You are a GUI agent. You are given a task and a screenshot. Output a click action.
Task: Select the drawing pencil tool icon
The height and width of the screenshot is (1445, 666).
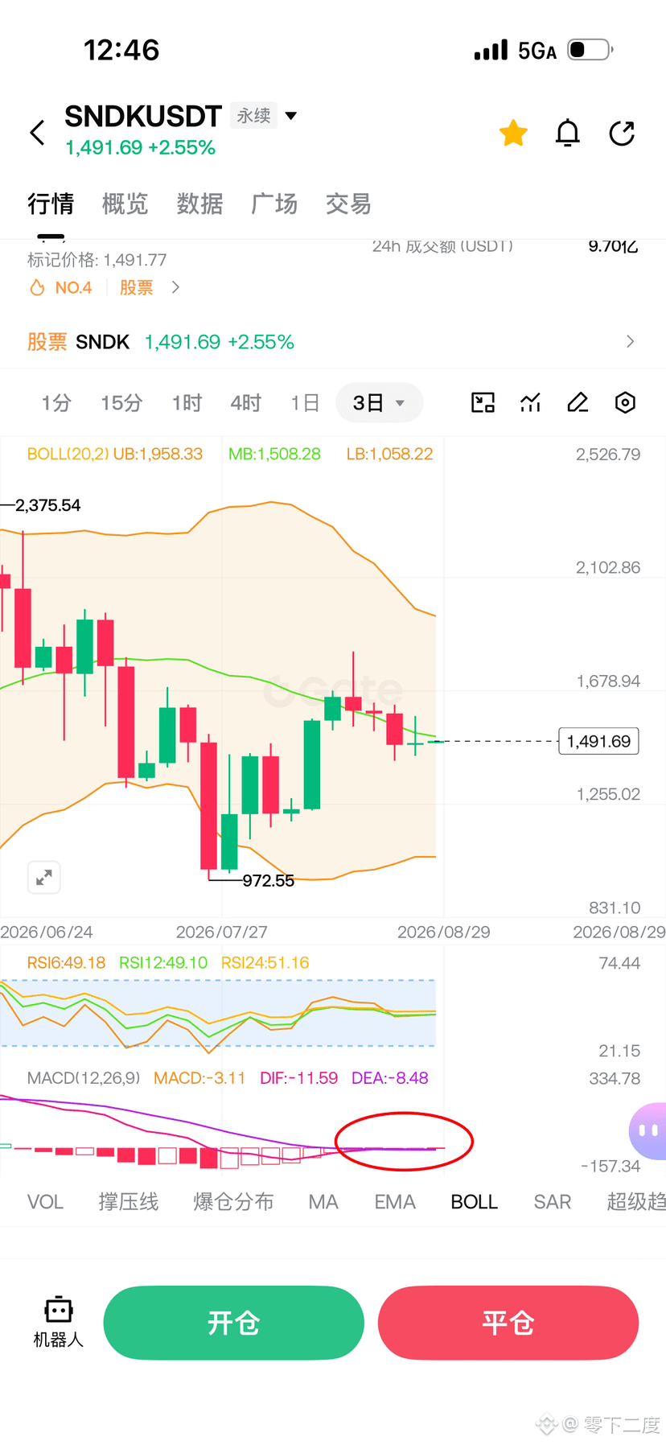point(578,402)
